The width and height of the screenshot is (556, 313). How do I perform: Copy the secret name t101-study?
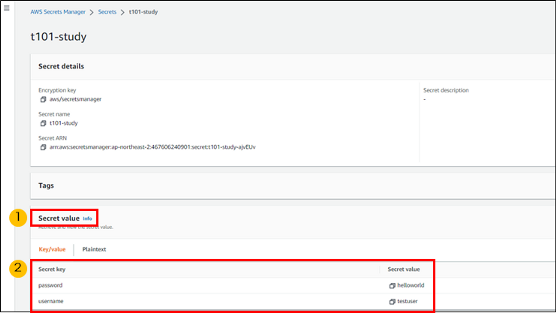(43, 123)
